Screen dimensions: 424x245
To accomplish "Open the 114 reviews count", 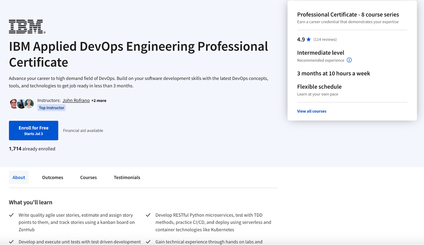I will coord(325,40).
